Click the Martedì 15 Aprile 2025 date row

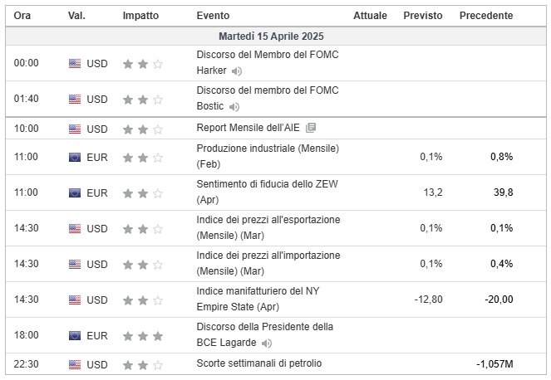click(x=276, y=37)
